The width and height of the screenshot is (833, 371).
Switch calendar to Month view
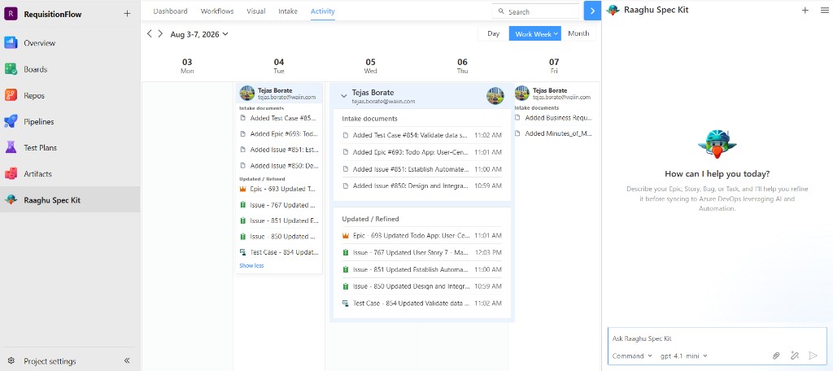pyautogui.click(x=578, y=33)
